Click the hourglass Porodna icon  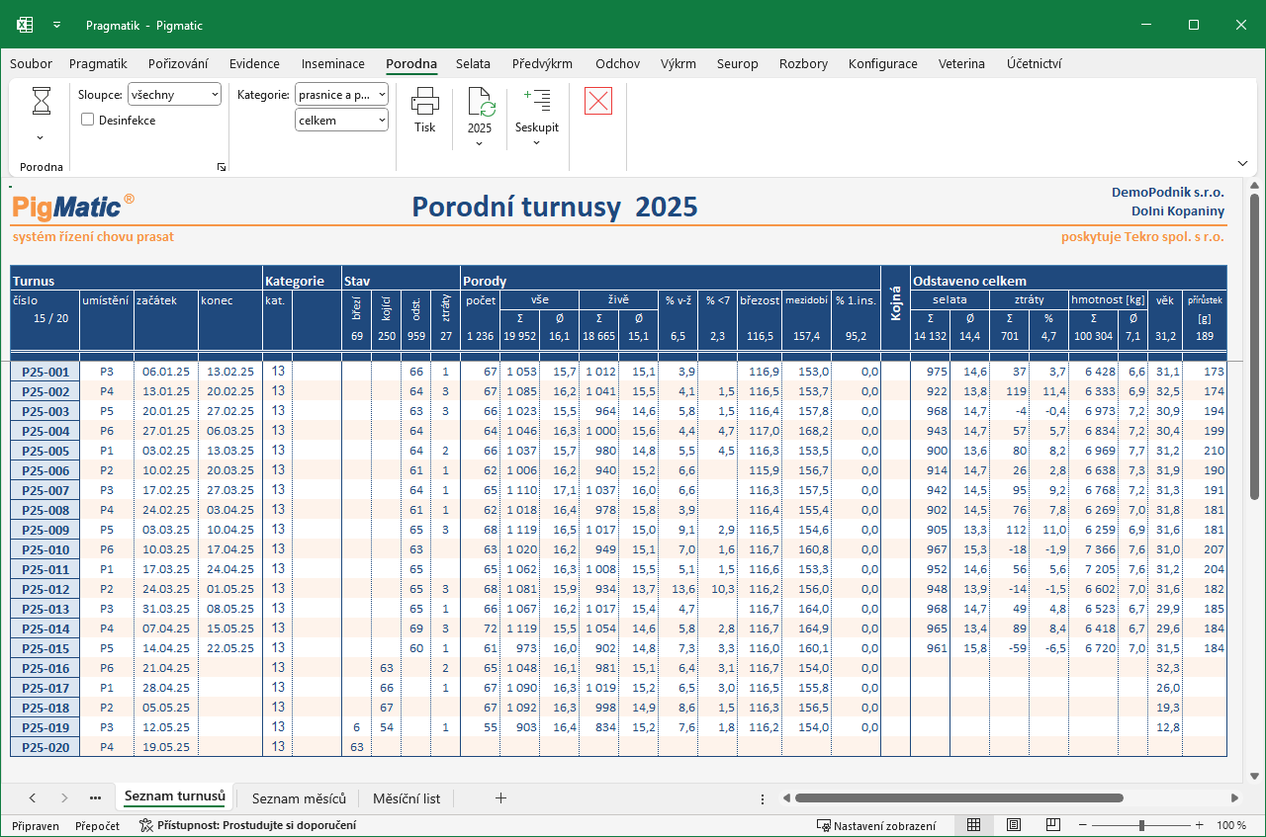point(41,101)
